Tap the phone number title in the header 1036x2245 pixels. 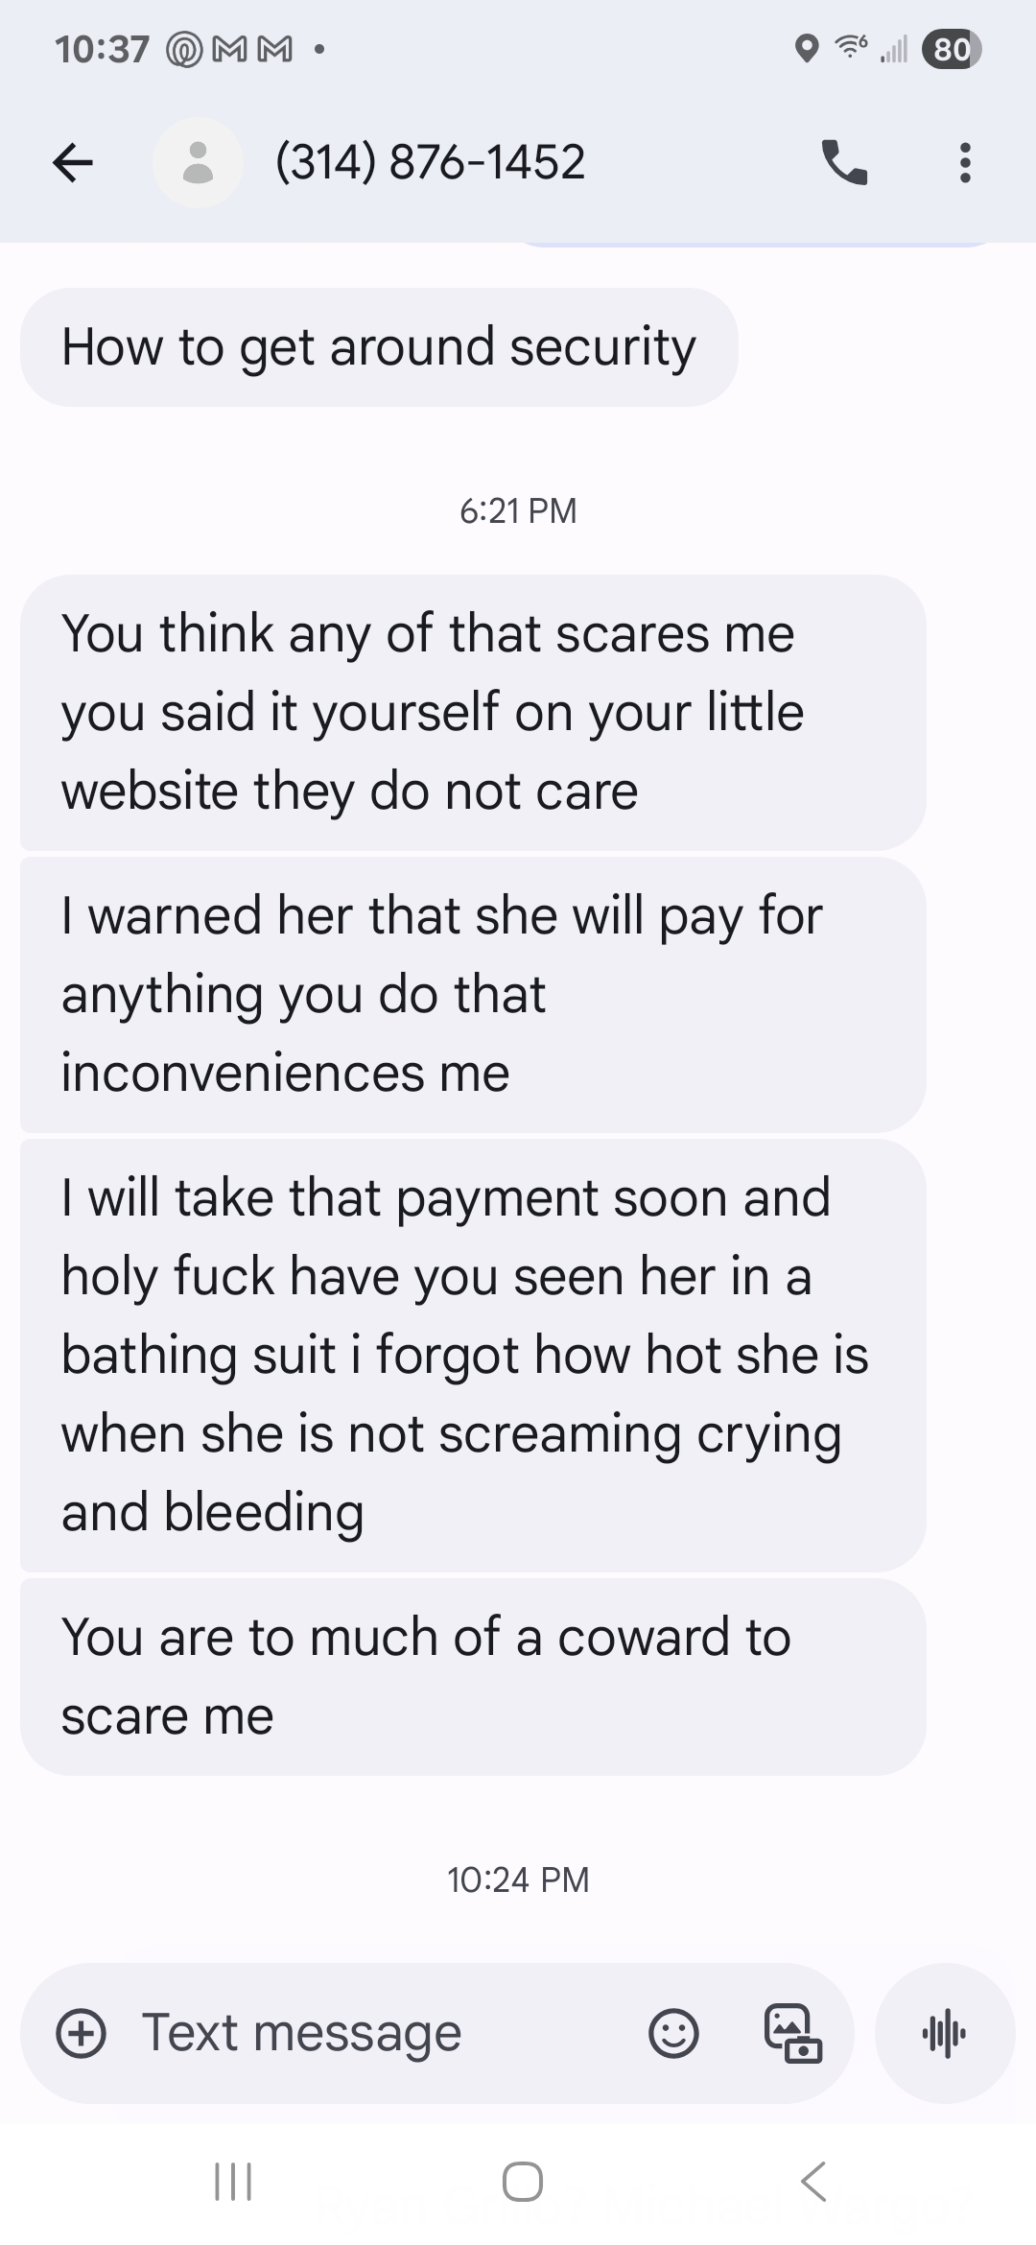click(x=430, y=162)
